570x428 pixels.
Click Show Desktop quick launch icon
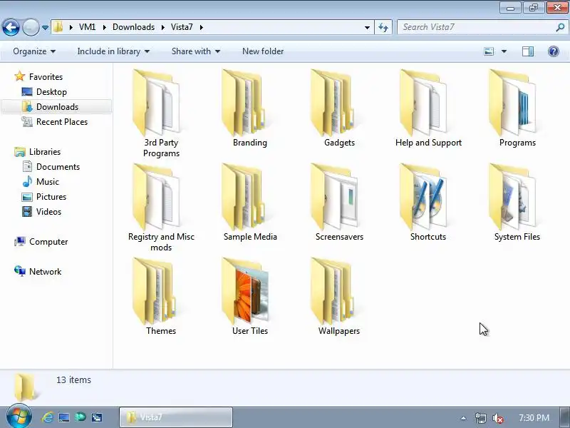pyautogui.click(x=64, y=417)
